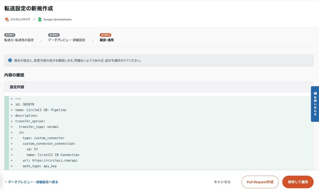The width and height of the screenshot is (319, 190).
Task: Click the arrow between connector and Google Spreadsheets
Action: click(33, 19)
